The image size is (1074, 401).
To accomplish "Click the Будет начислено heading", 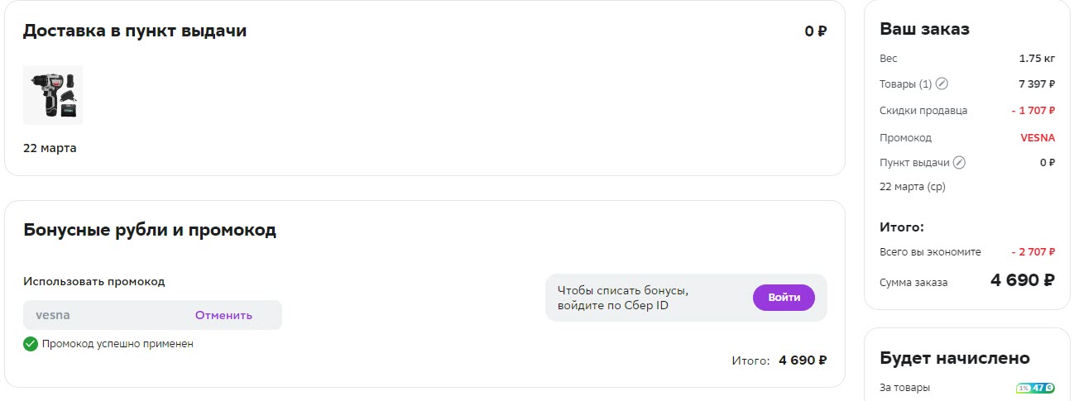I will click(x=954, y=358).
